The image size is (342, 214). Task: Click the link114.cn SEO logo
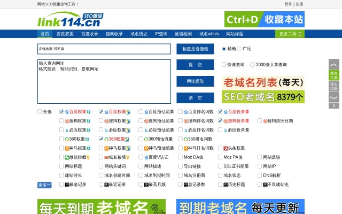click(69, 20)
